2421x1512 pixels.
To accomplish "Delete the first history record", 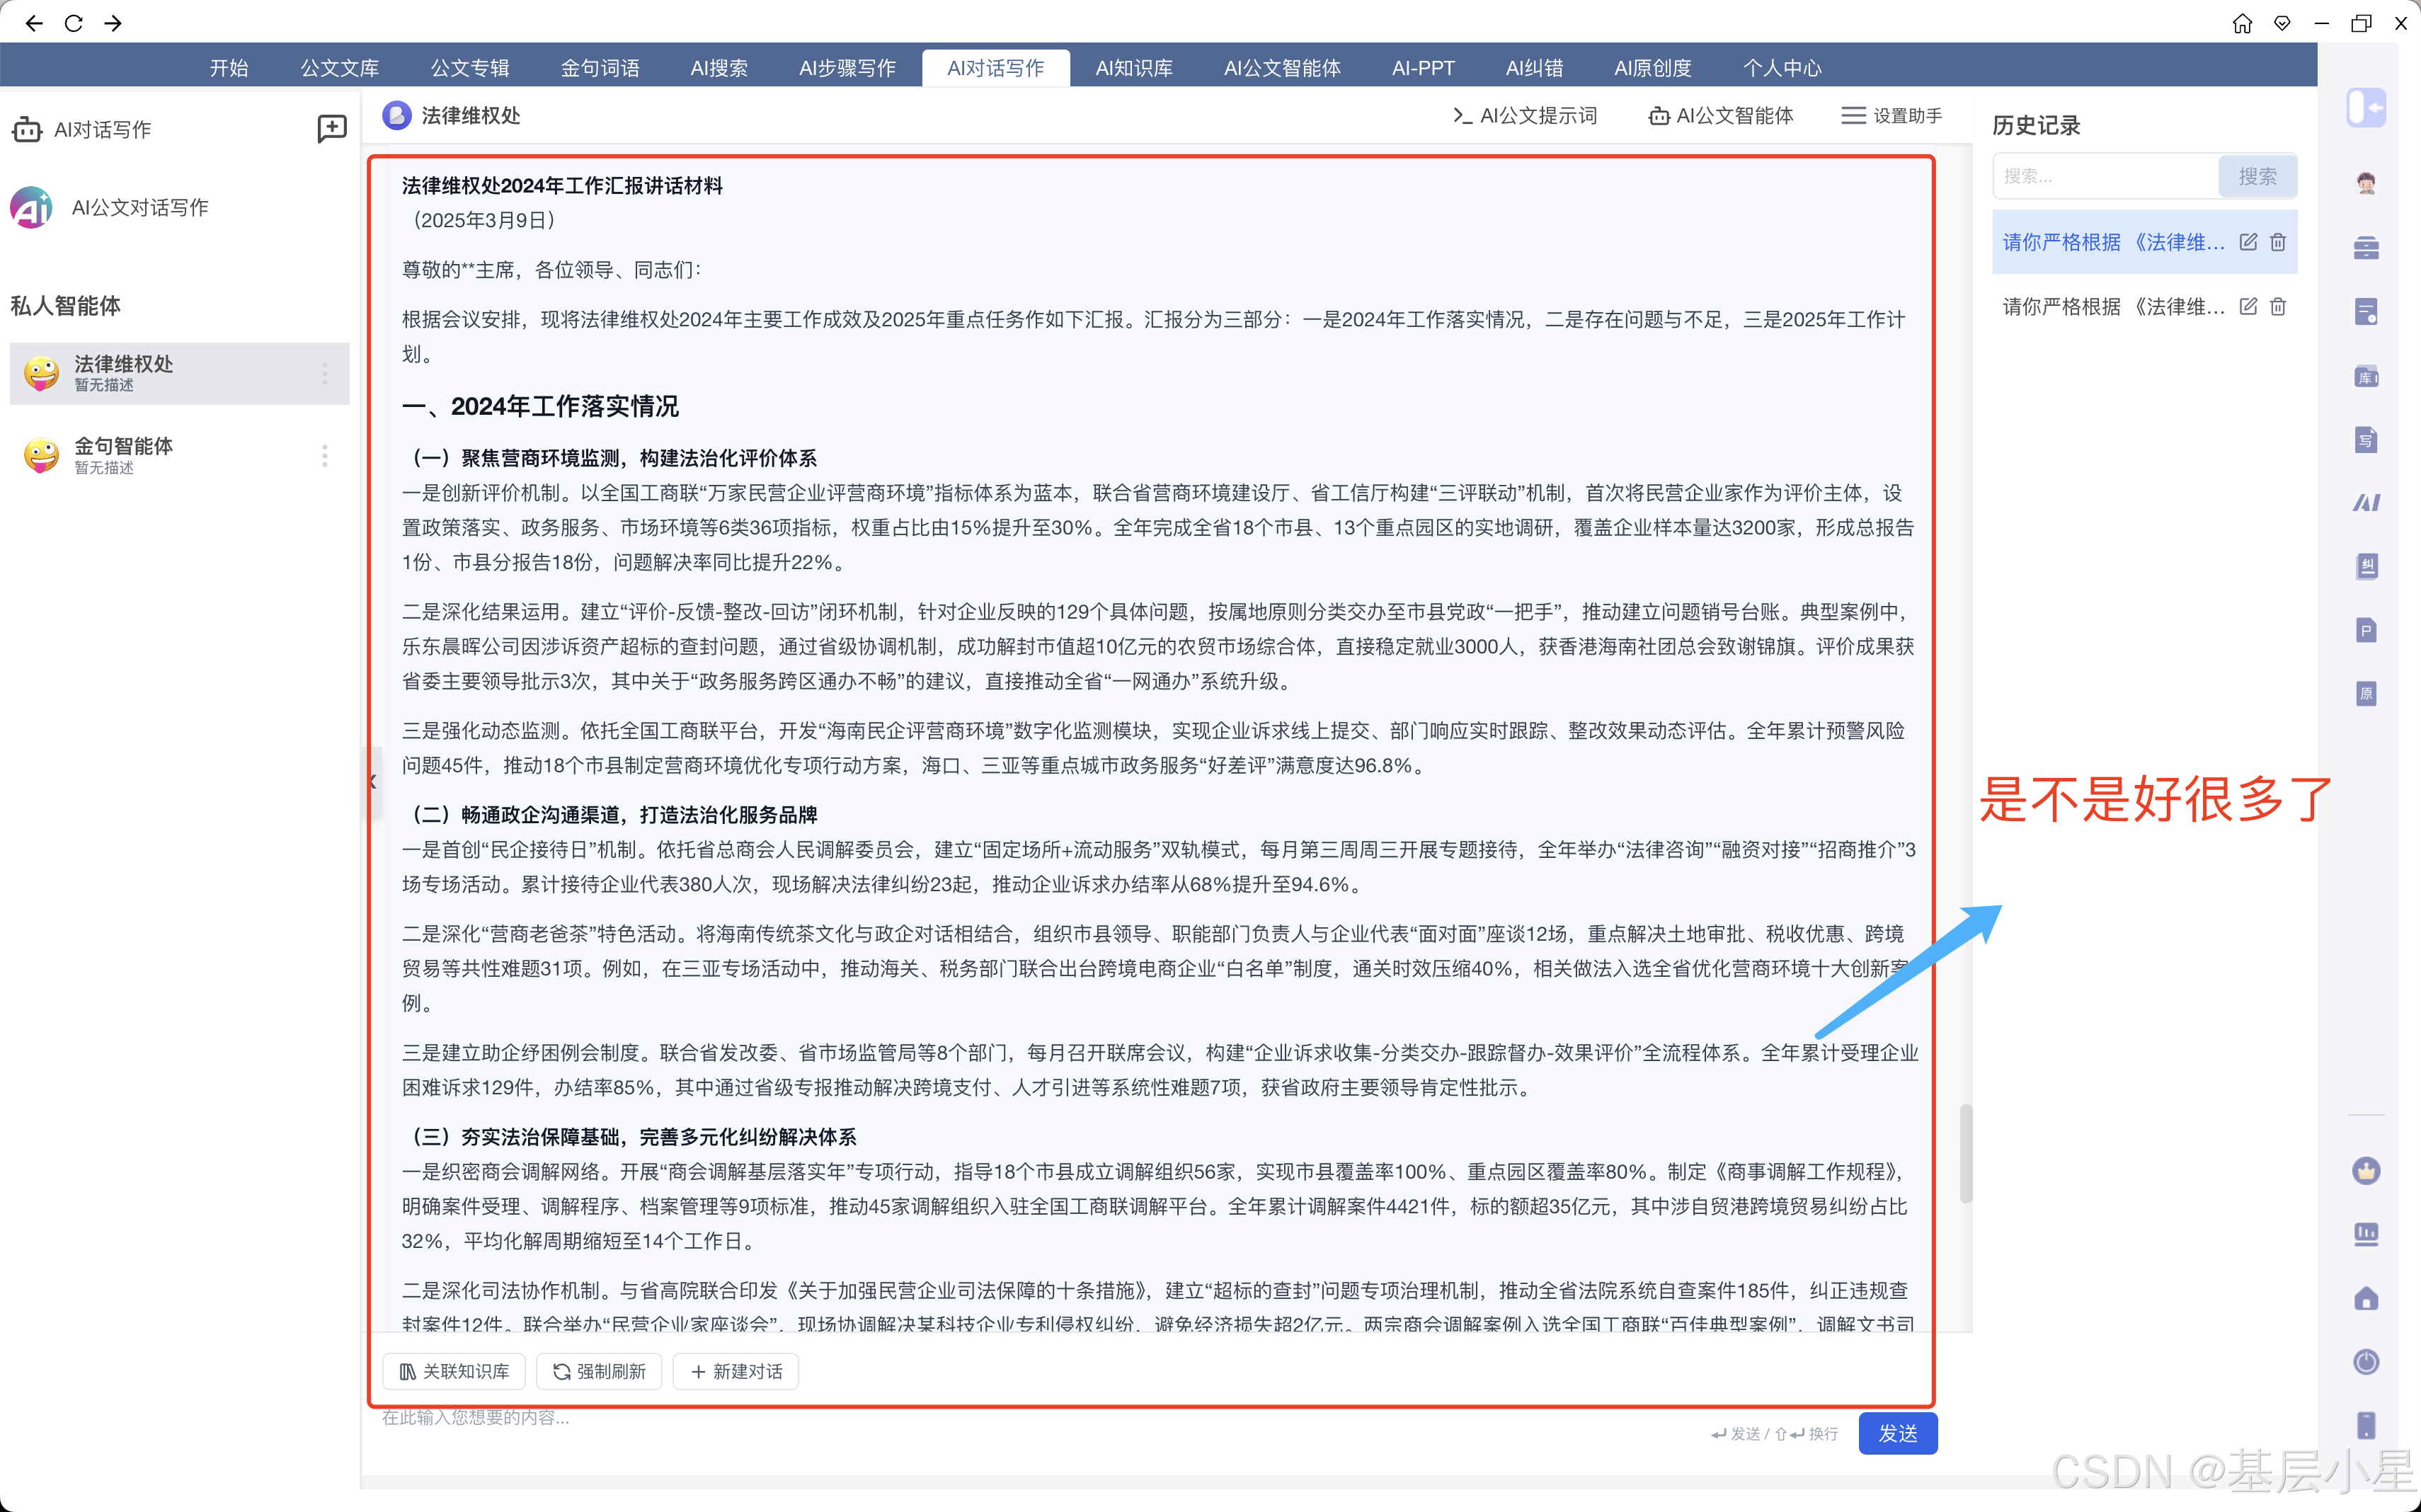I will 2278,242.
